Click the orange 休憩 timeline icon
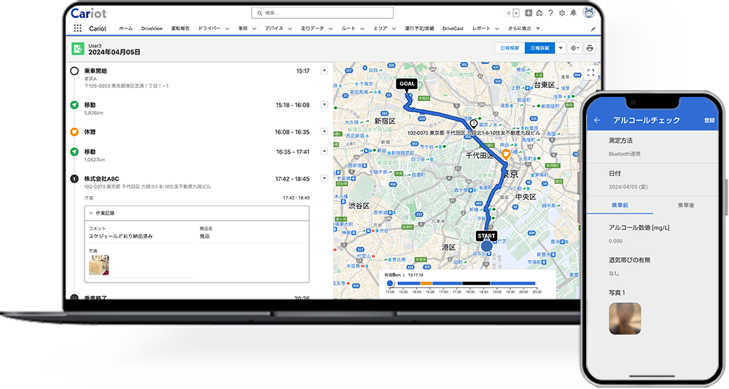 (x=74, y=132)
